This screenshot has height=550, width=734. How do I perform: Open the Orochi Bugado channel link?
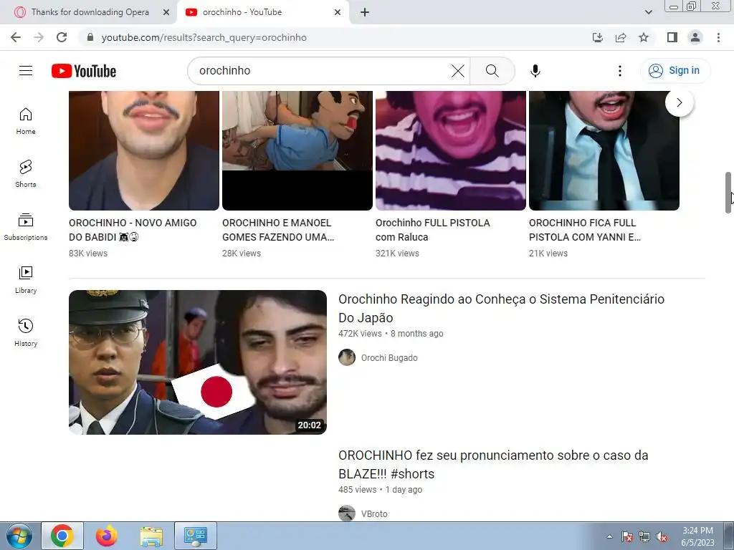point(389,358)
